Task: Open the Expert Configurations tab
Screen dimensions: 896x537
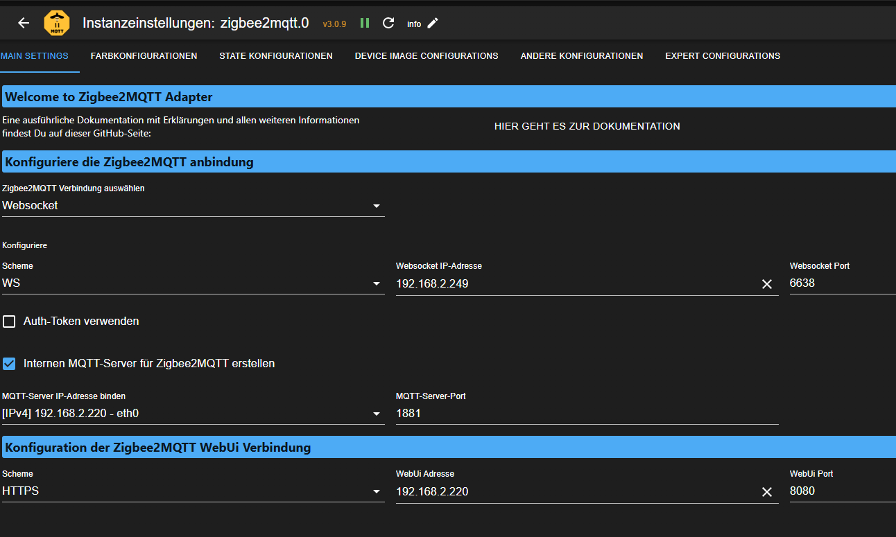Action: pyautogui.click(x=723, y=56)
